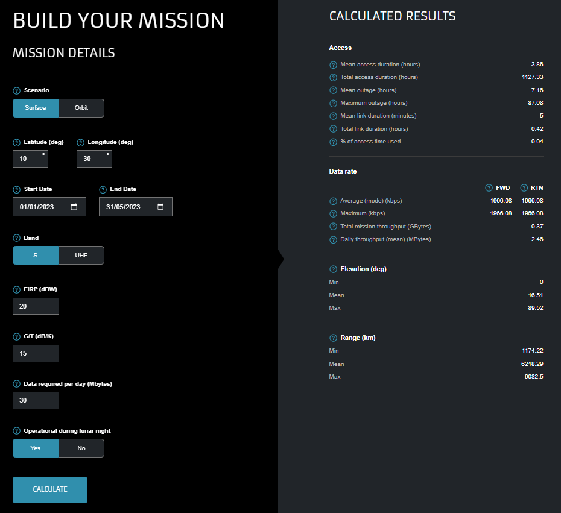Select the UHF band option
The width and height of the screenshot is (561, 513).
point(81,256)
